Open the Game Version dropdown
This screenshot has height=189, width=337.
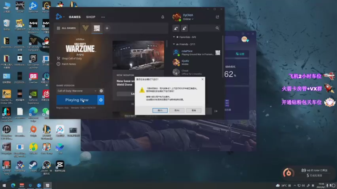pos(77,91)
